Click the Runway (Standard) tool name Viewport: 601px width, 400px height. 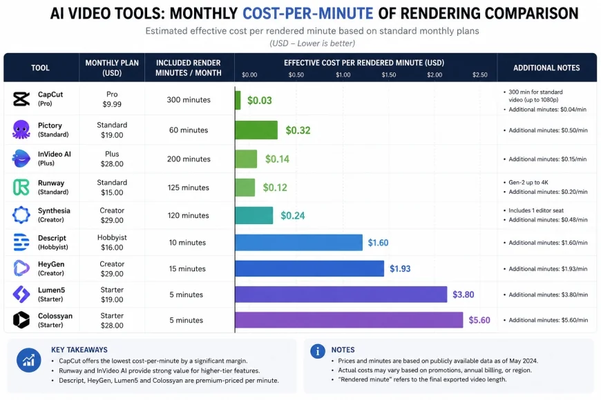tap(53, 187)
